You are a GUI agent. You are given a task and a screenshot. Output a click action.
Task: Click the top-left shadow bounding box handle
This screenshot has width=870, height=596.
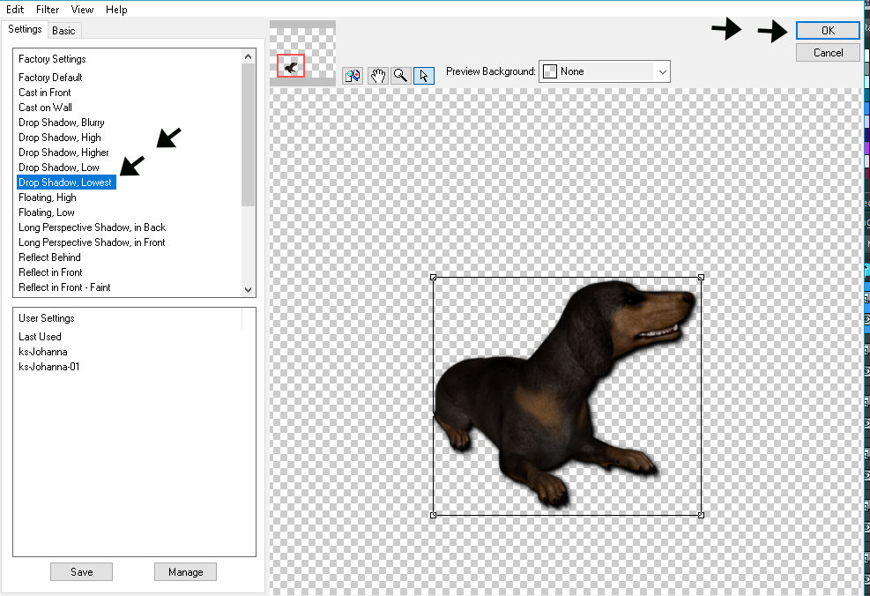point(434,278)
